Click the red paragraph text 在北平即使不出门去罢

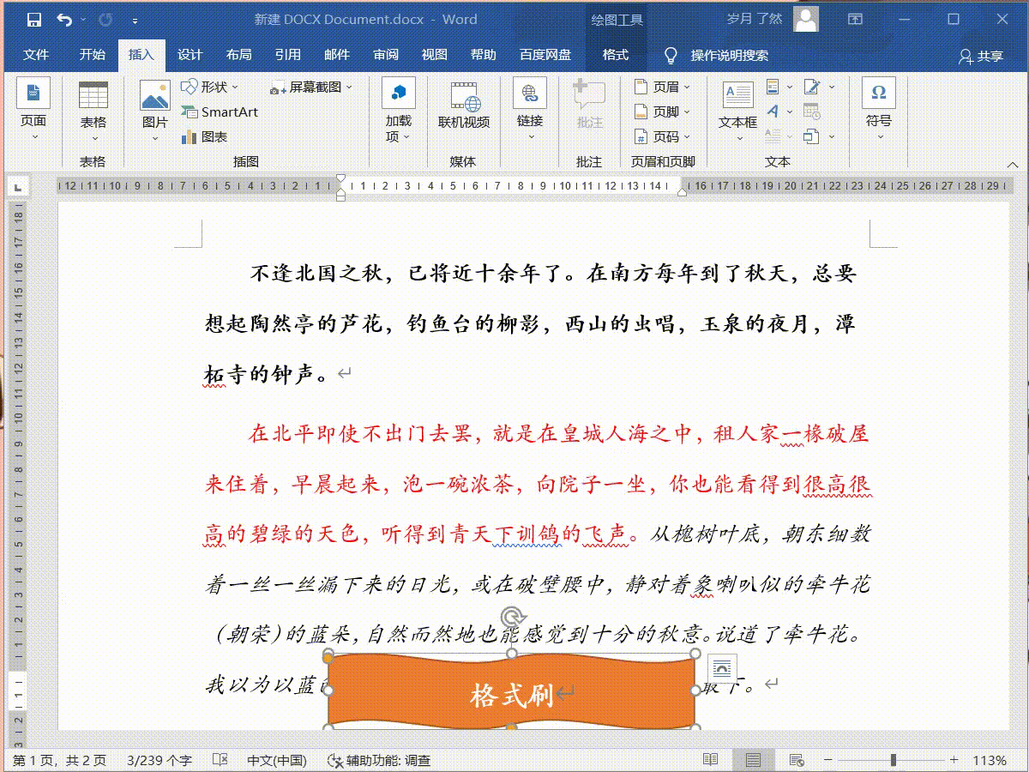point(360,434)
